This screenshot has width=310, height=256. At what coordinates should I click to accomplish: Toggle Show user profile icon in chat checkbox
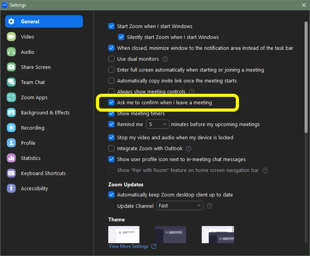tap(111, 159)
